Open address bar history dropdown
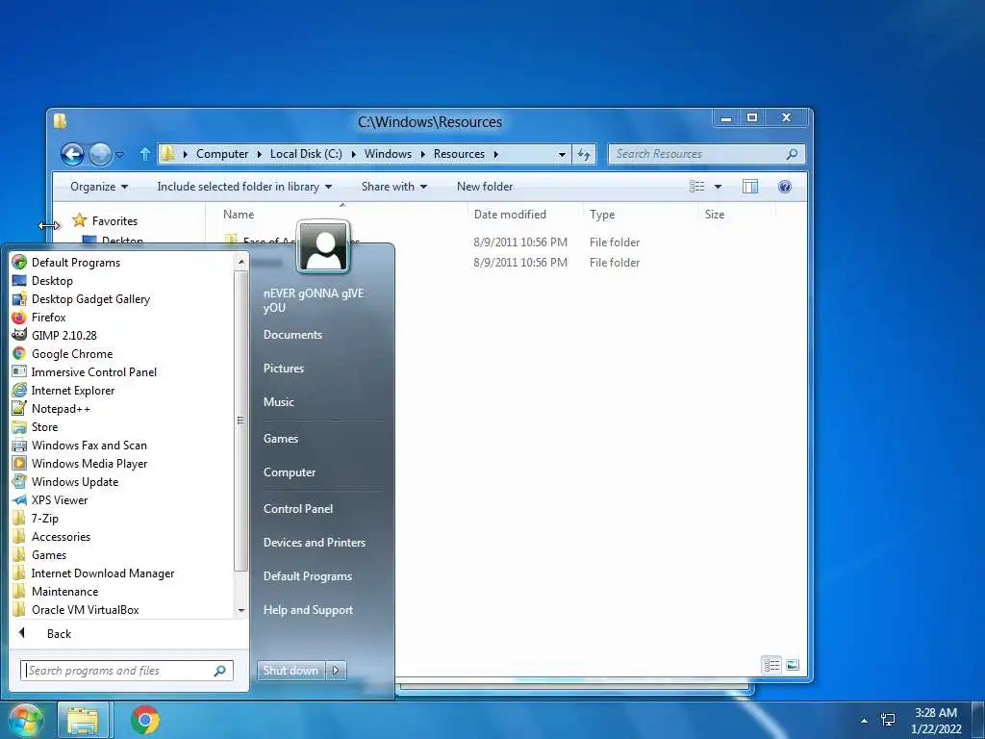The width and height of the screenshot is (985, 739). 562,155
